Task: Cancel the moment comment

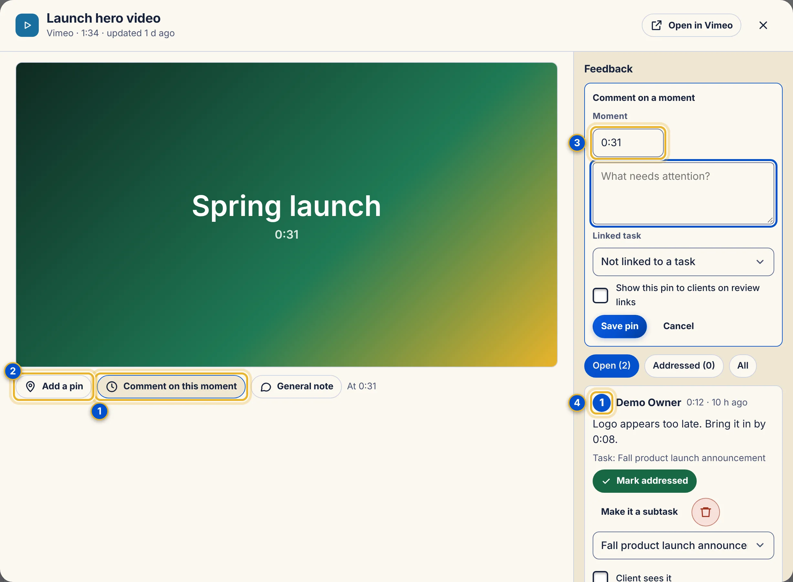Action: (x=678, y=326)
